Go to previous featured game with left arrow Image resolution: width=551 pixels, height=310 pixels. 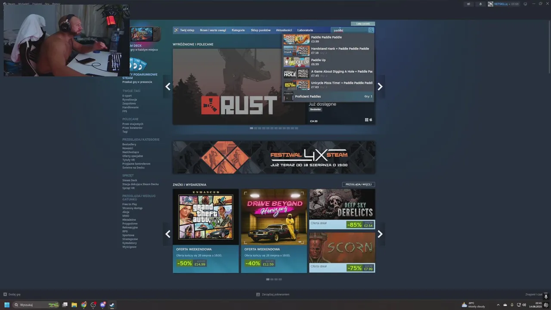point(168,87)
